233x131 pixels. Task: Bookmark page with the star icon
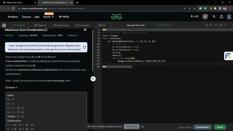(194, 8)
